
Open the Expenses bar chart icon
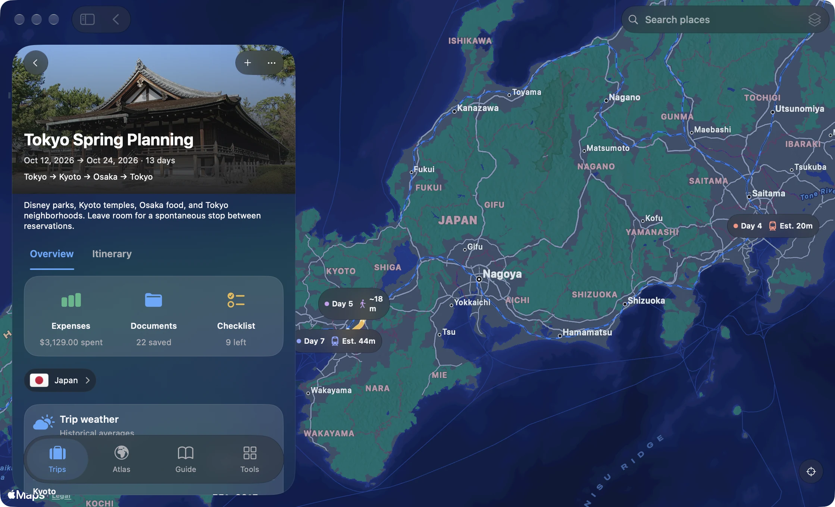point(71,300)
